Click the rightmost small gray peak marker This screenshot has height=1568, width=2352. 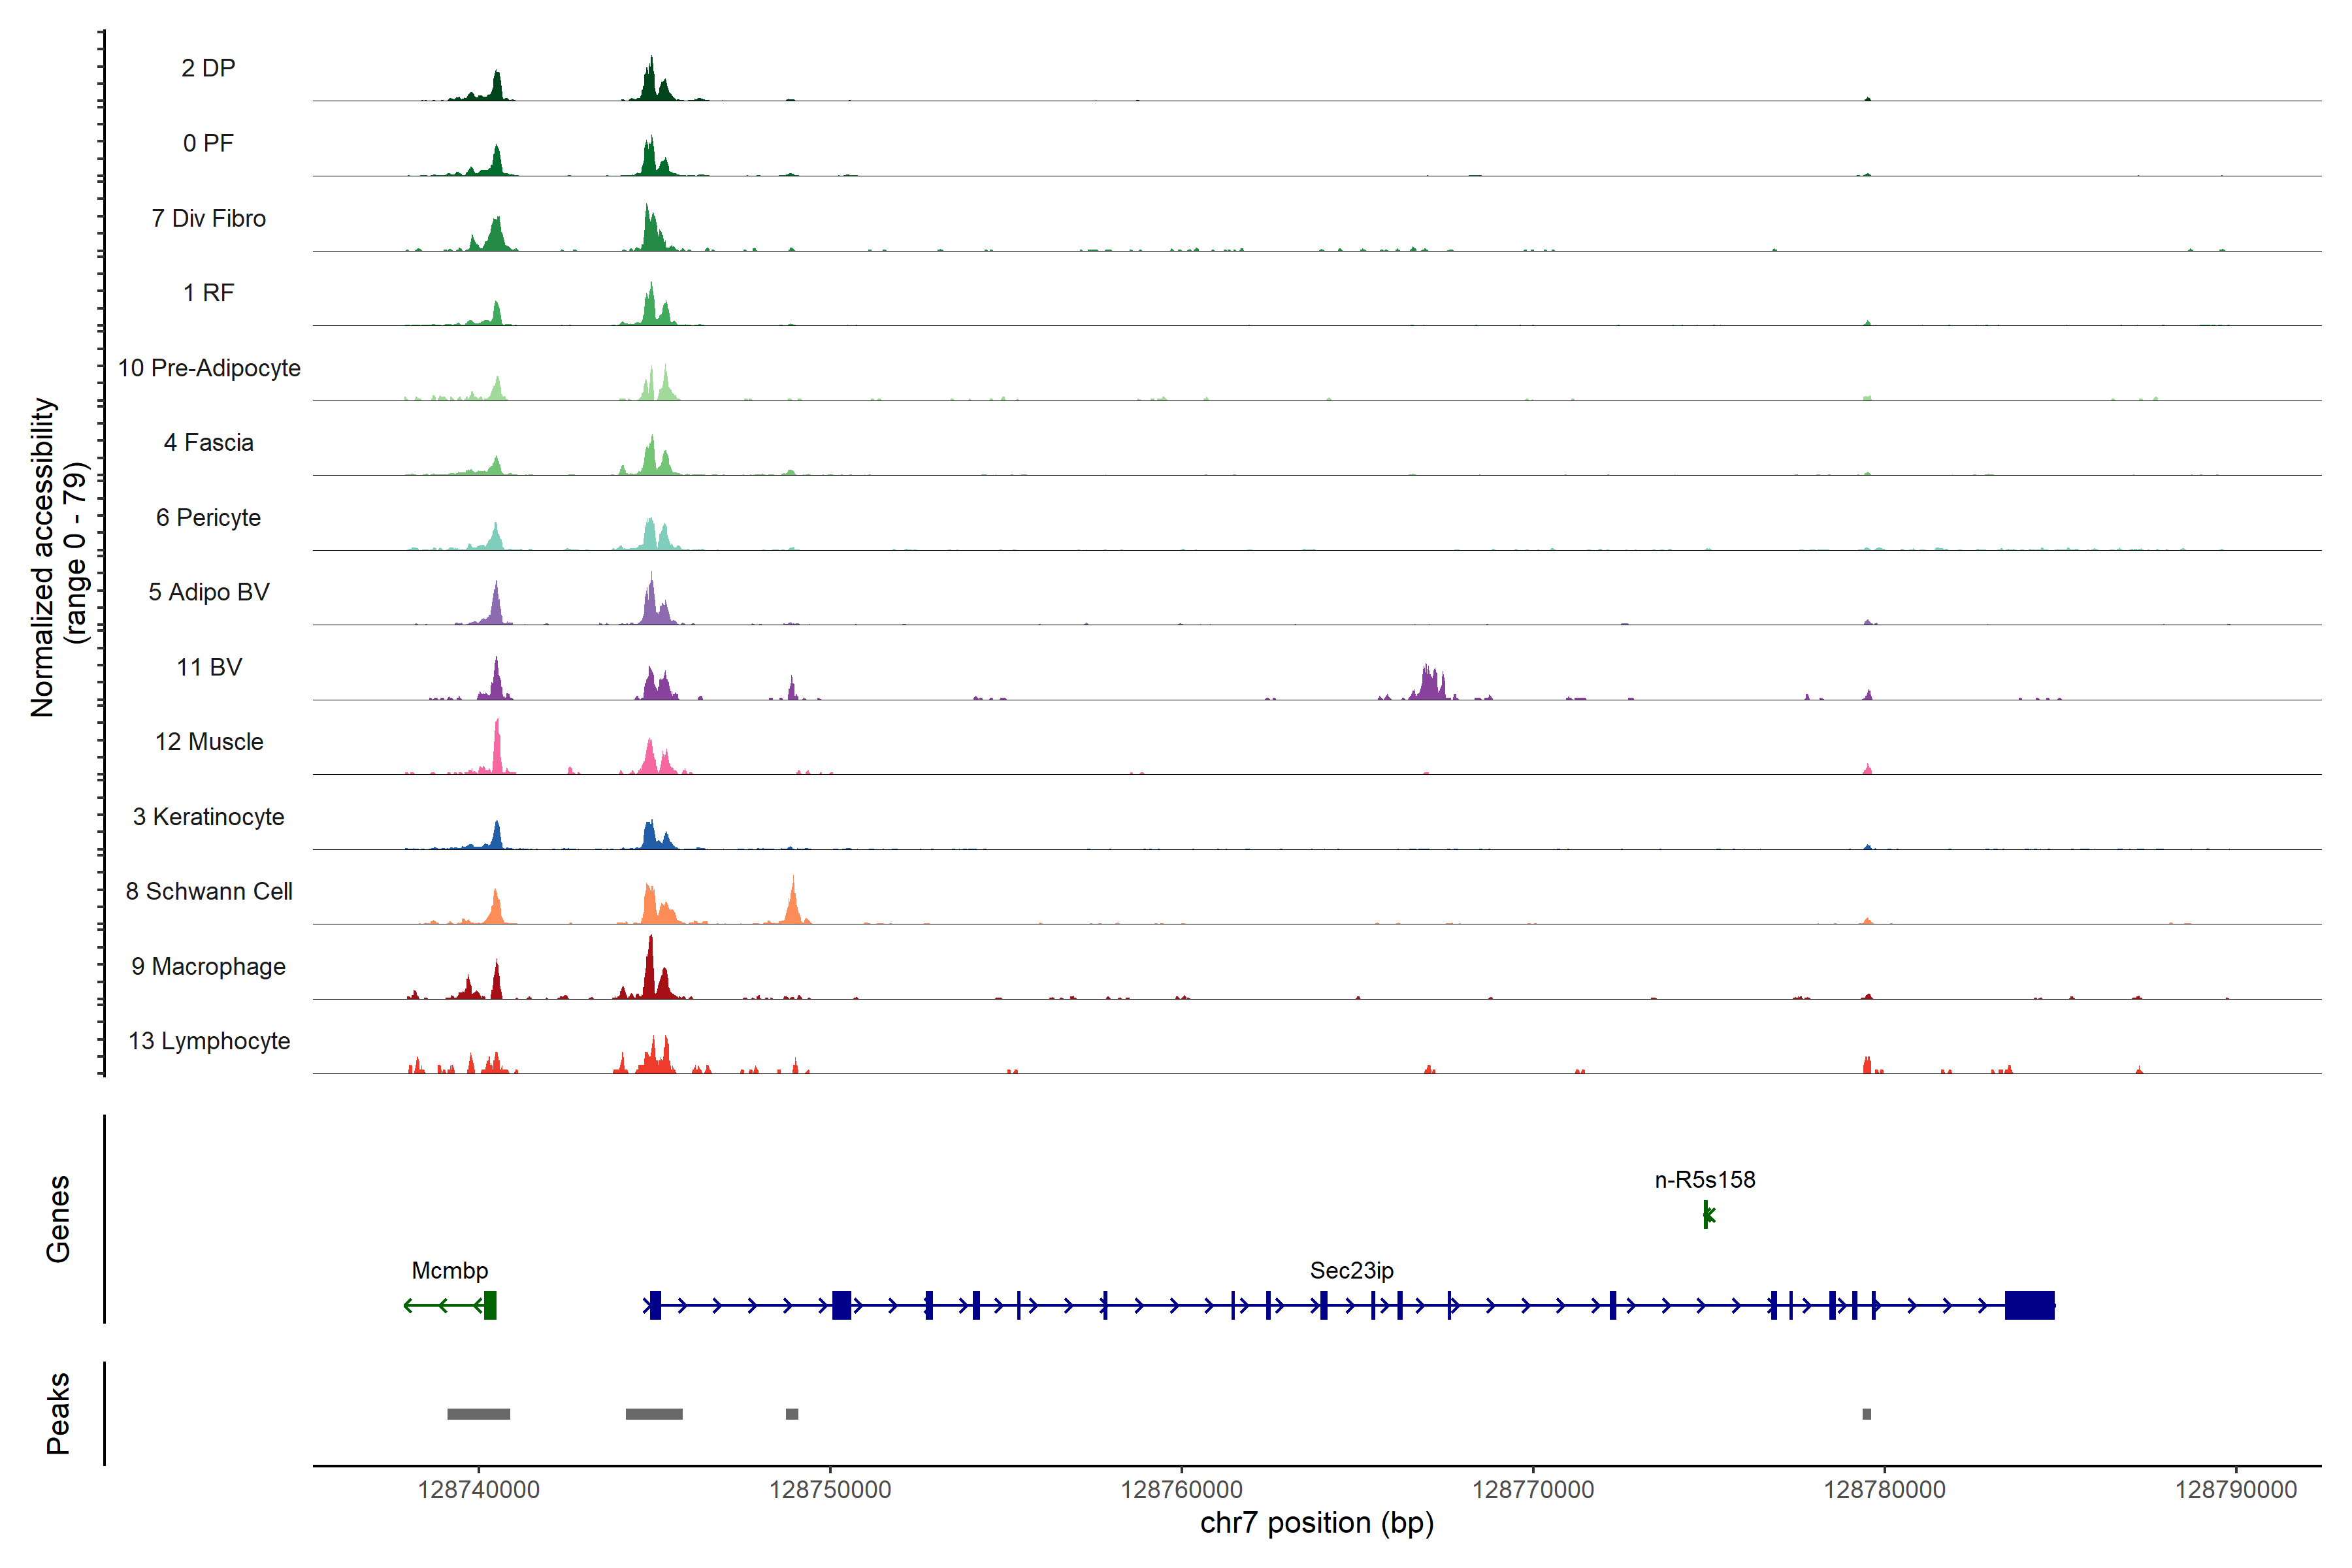[x=1866, y=1414]
